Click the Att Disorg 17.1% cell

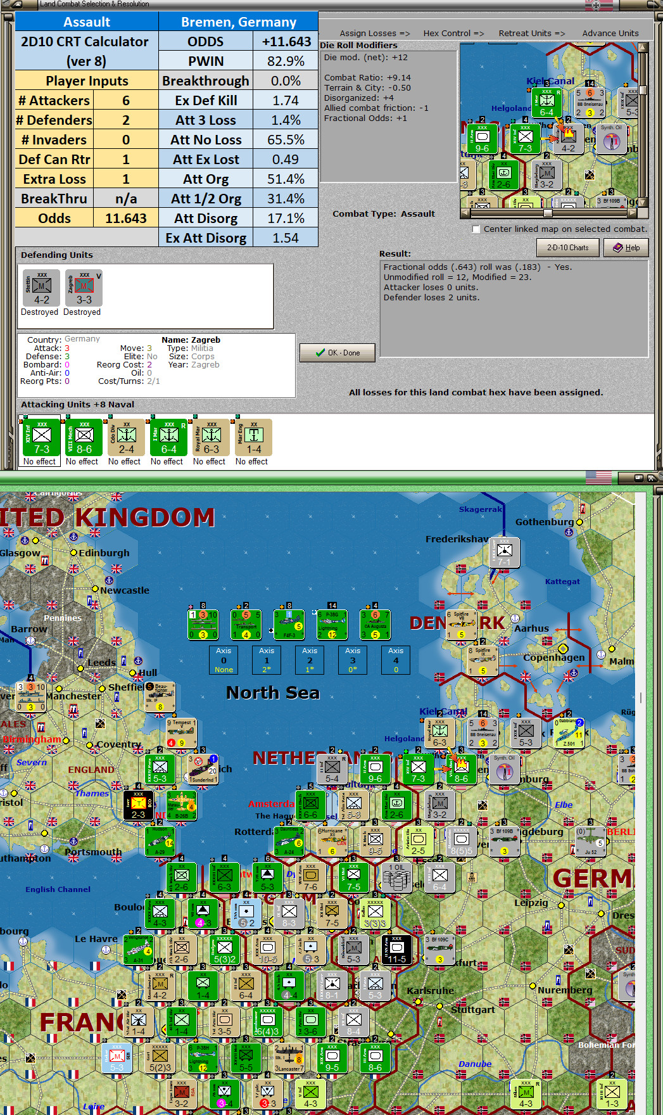tap(286, 218)
